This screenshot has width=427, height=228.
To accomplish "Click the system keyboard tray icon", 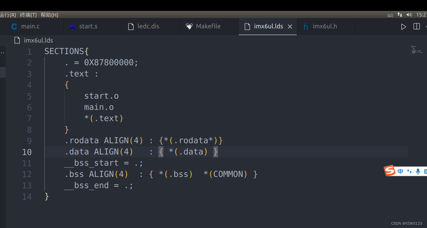I will coord(390,15).
